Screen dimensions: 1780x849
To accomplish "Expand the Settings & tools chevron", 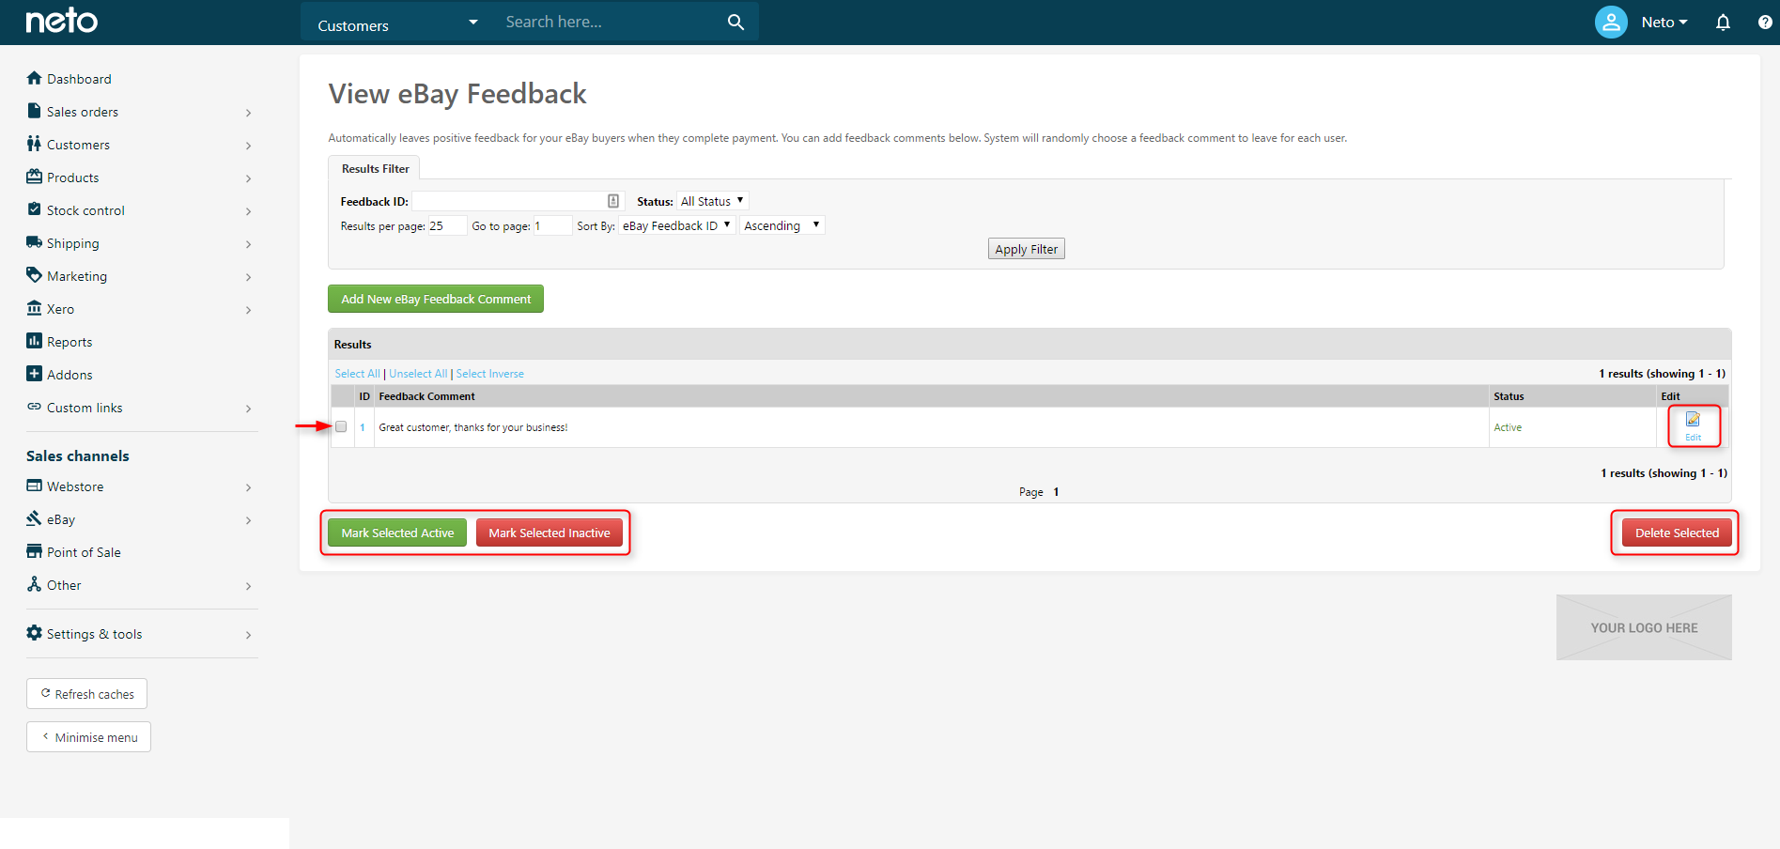I will tap(249, 635).
